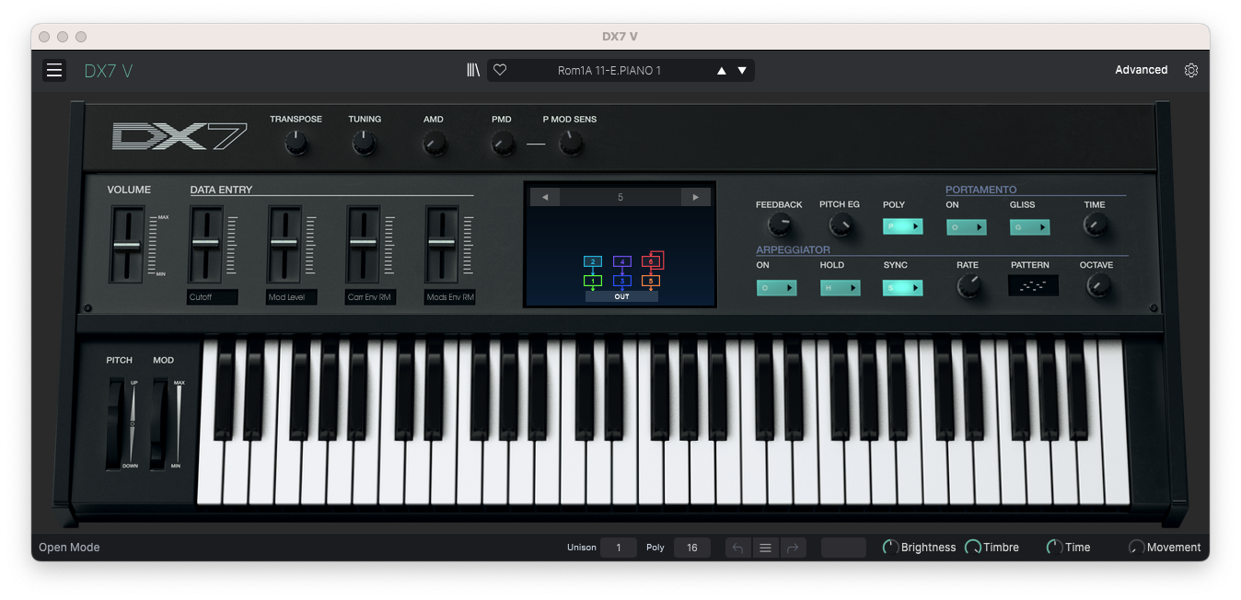
Task: Open the preset name Rom1A 11-E.PIANO 1
Action: coord(609,71)
